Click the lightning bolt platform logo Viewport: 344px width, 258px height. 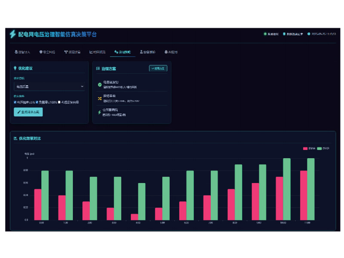pos(12,34)
